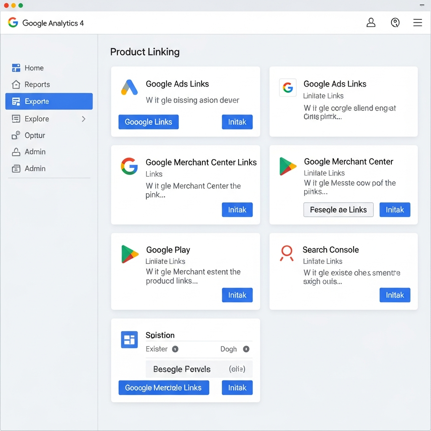Screen dimensions: 431x431
Task: Click the Fesegle ae Links button
Action: pos(338,210)
